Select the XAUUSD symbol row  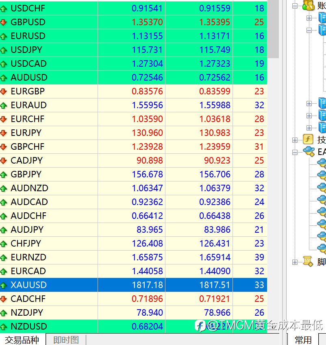133,285
